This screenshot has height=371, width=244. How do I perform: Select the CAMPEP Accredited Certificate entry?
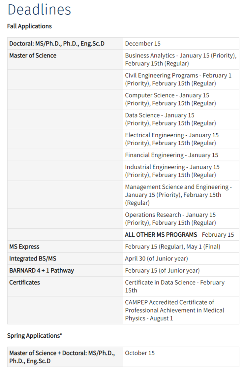point(174,310)
